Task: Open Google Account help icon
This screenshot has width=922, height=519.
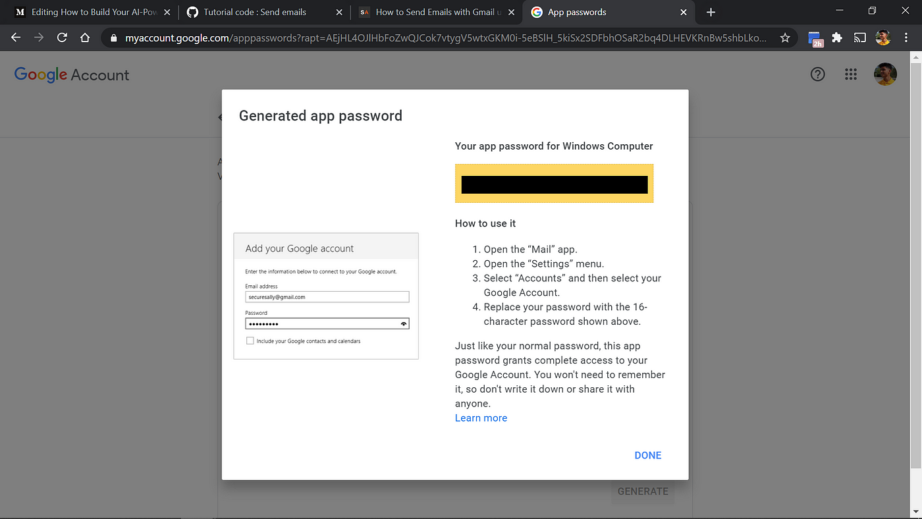Action: tap(817, 74)
